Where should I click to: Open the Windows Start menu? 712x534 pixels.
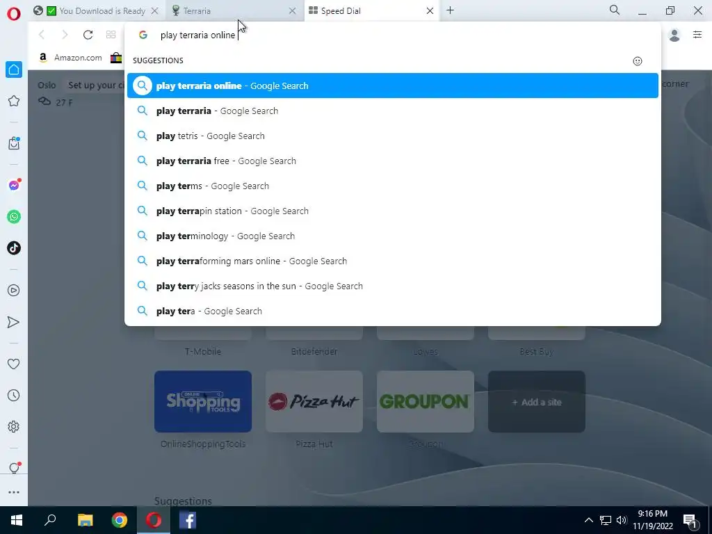point(17,520)
